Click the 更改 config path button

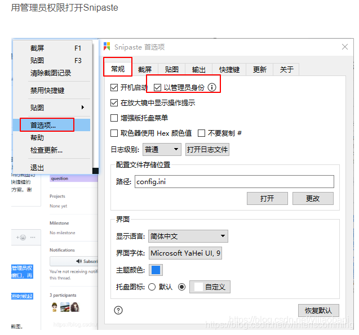coord(313,198)
